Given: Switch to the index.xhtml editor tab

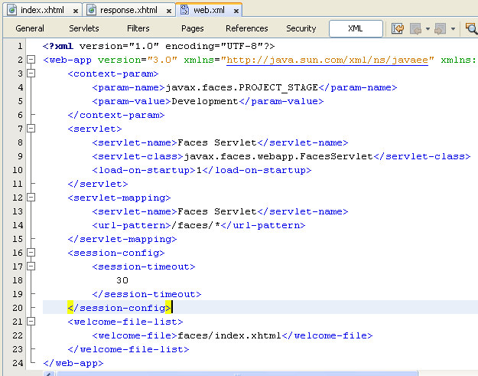Looking at the screenshot, I should coord(42,10).
